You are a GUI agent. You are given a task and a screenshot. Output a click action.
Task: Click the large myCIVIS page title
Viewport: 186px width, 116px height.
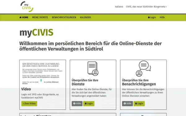click(36, 32)
